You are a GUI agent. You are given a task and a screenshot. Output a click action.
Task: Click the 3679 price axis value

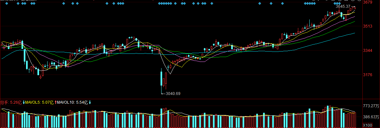[x=368, y=3]
